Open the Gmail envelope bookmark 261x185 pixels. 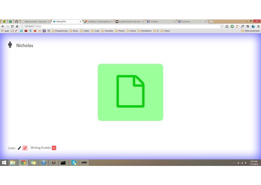coord(12,31)
